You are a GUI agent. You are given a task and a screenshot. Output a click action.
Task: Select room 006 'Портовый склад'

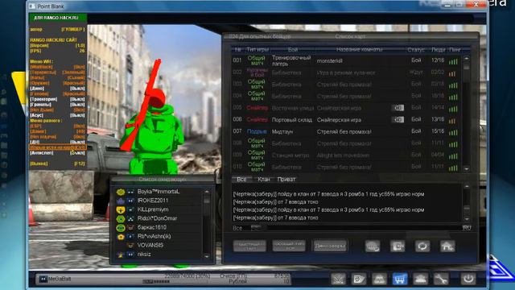coord(346,120)
